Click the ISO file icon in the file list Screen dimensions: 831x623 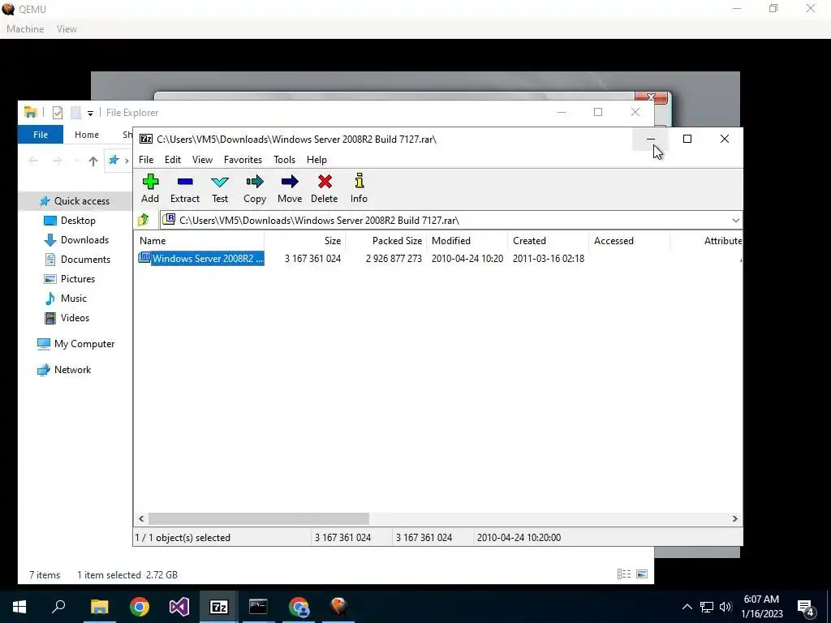click(144, 257)
